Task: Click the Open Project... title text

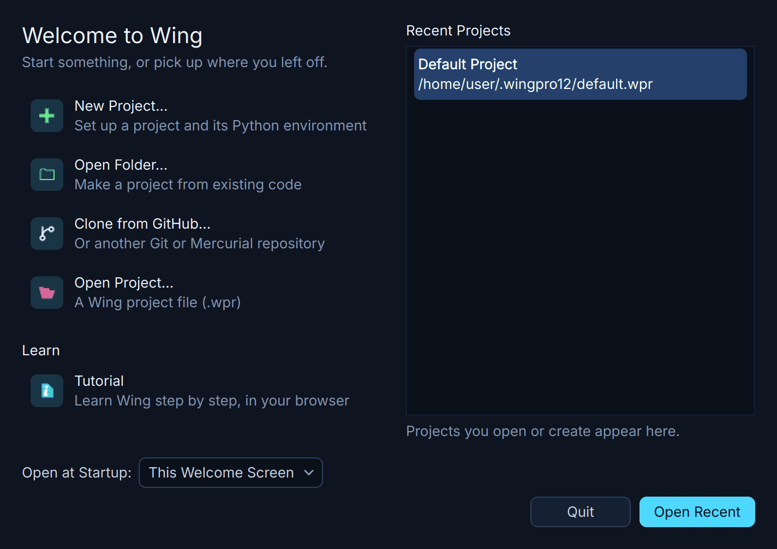Action: (x=124, y=283)
